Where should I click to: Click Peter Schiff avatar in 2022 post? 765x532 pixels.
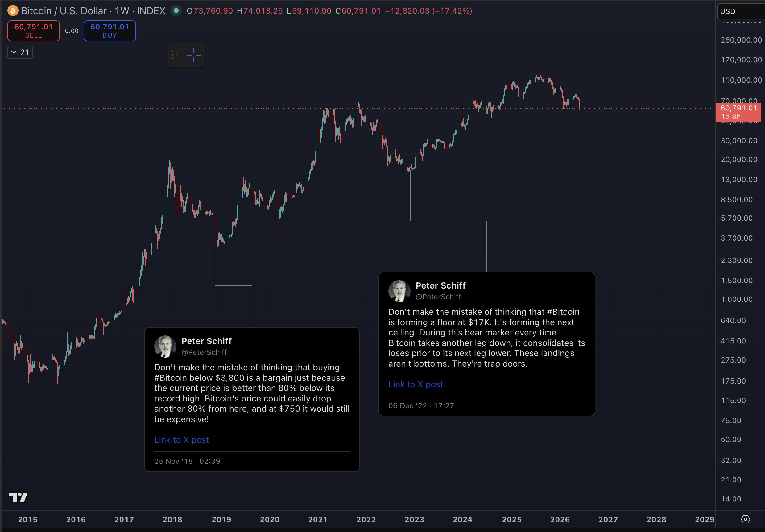(x=399, y=291)
